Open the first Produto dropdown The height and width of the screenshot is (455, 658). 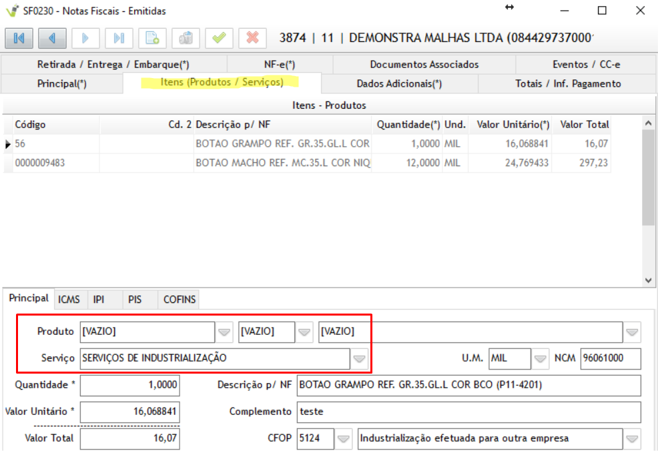[224, 332]
